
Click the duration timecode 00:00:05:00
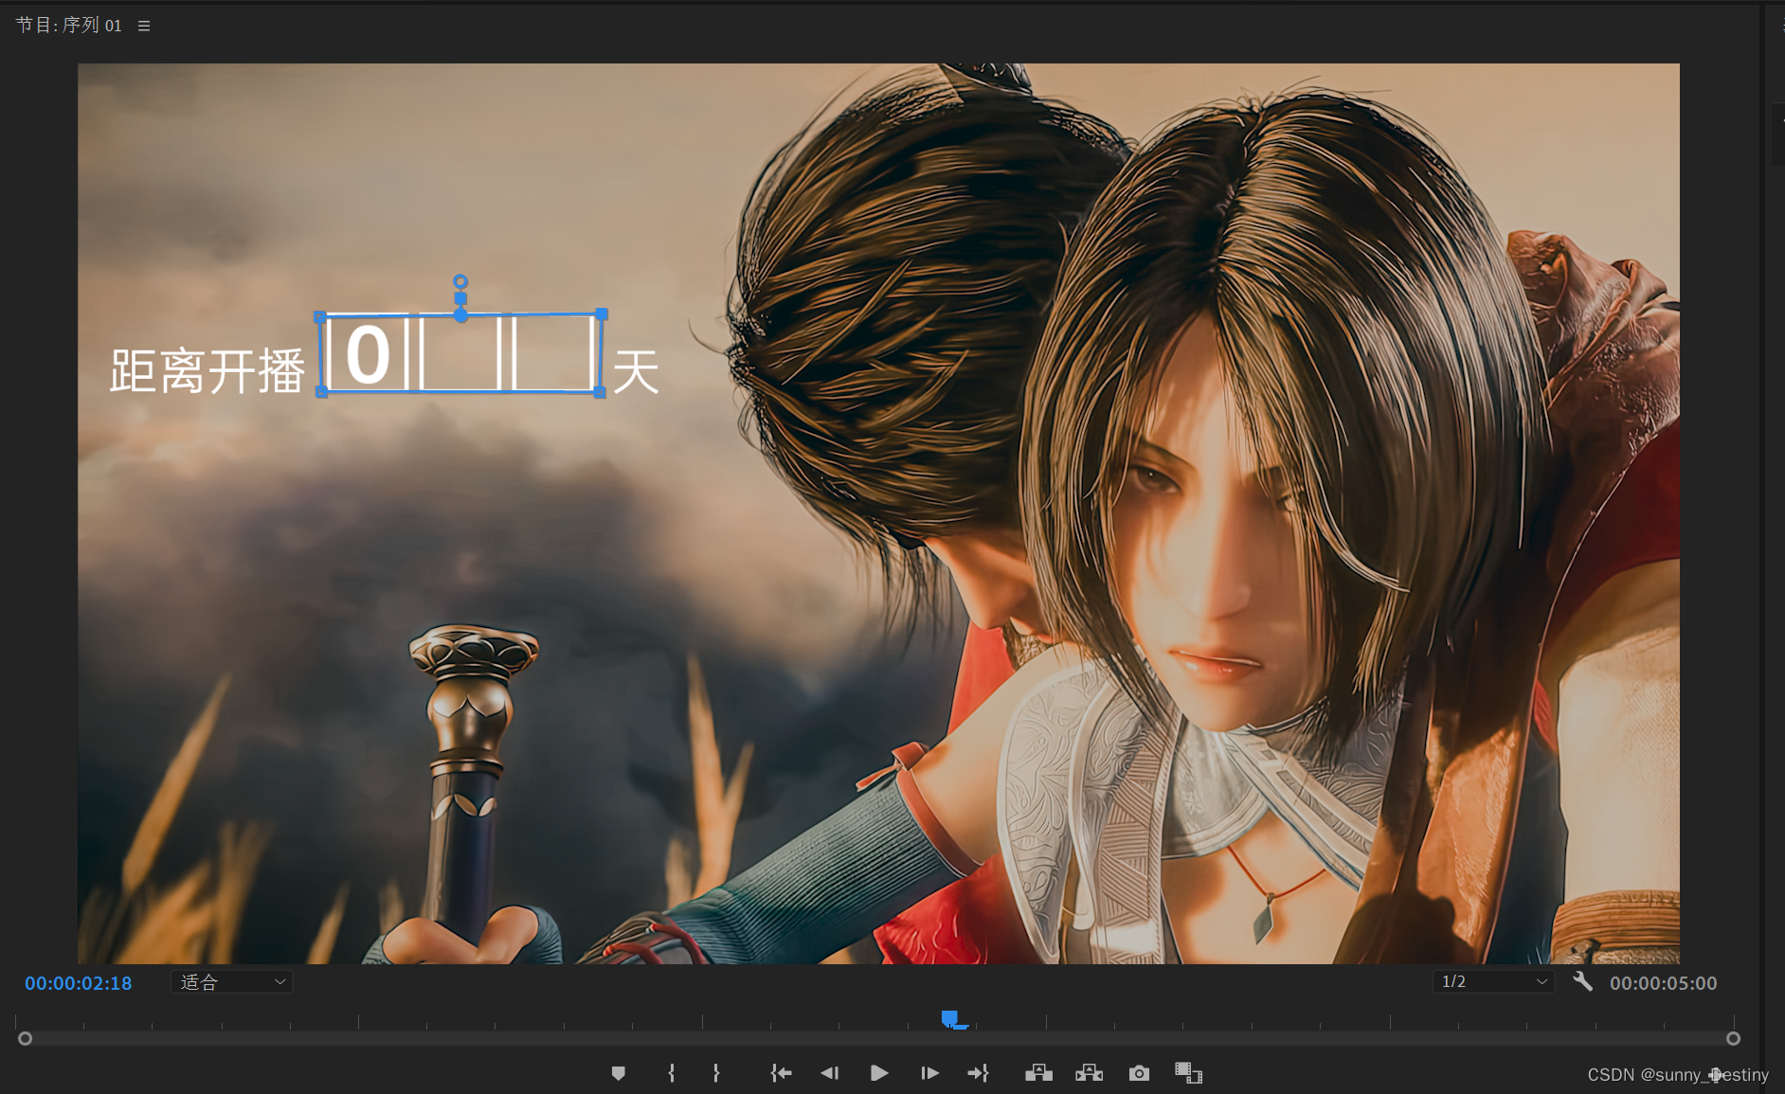click(x=1664, y=983)
